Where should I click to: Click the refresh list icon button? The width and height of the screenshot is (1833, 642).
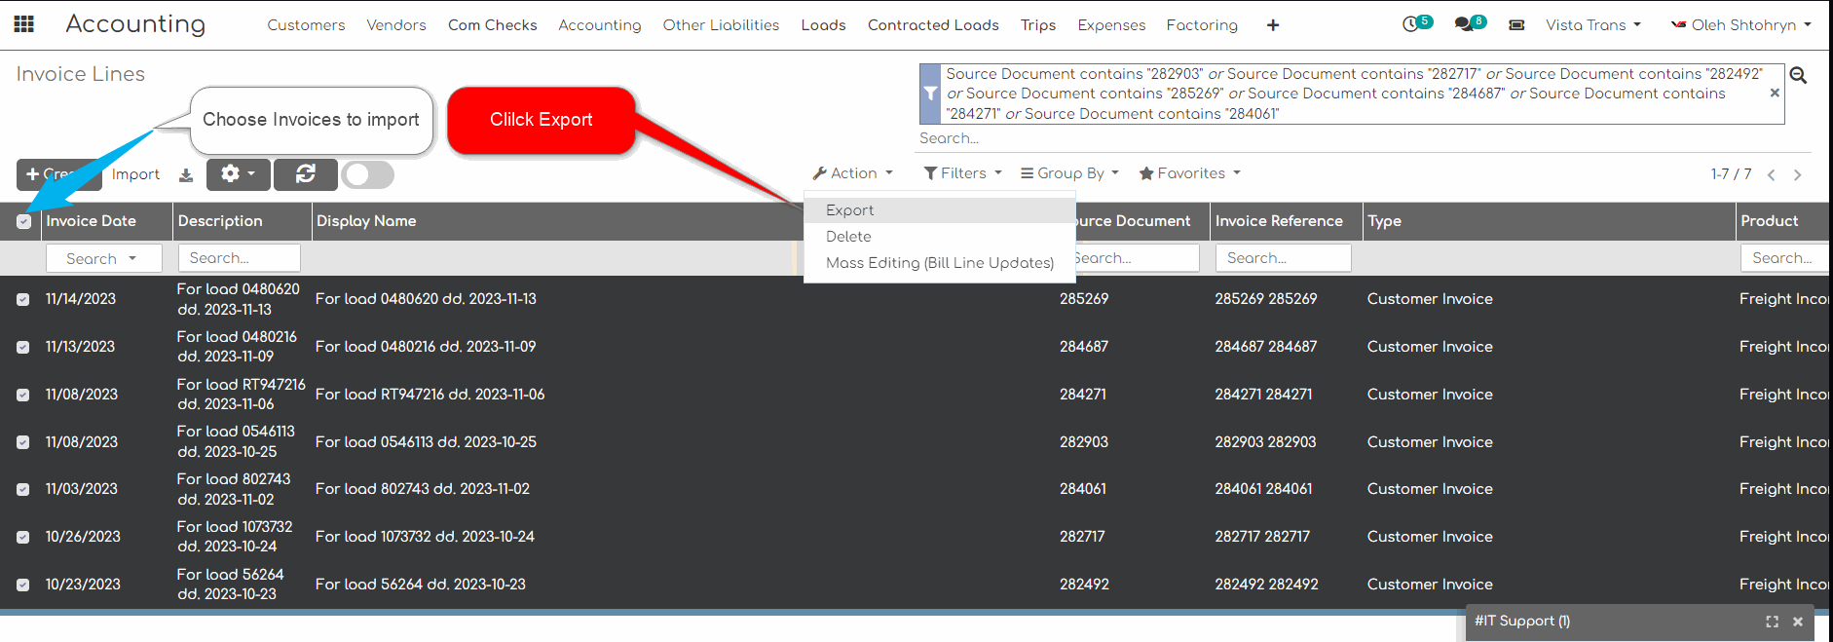[306, 174]
